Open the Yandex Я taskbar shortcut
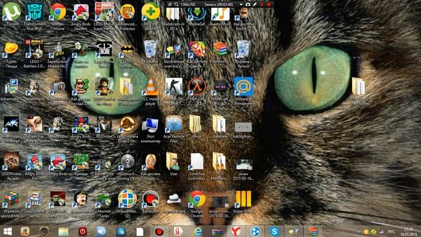Screen dimensions: 421x237 coord(178,231)
